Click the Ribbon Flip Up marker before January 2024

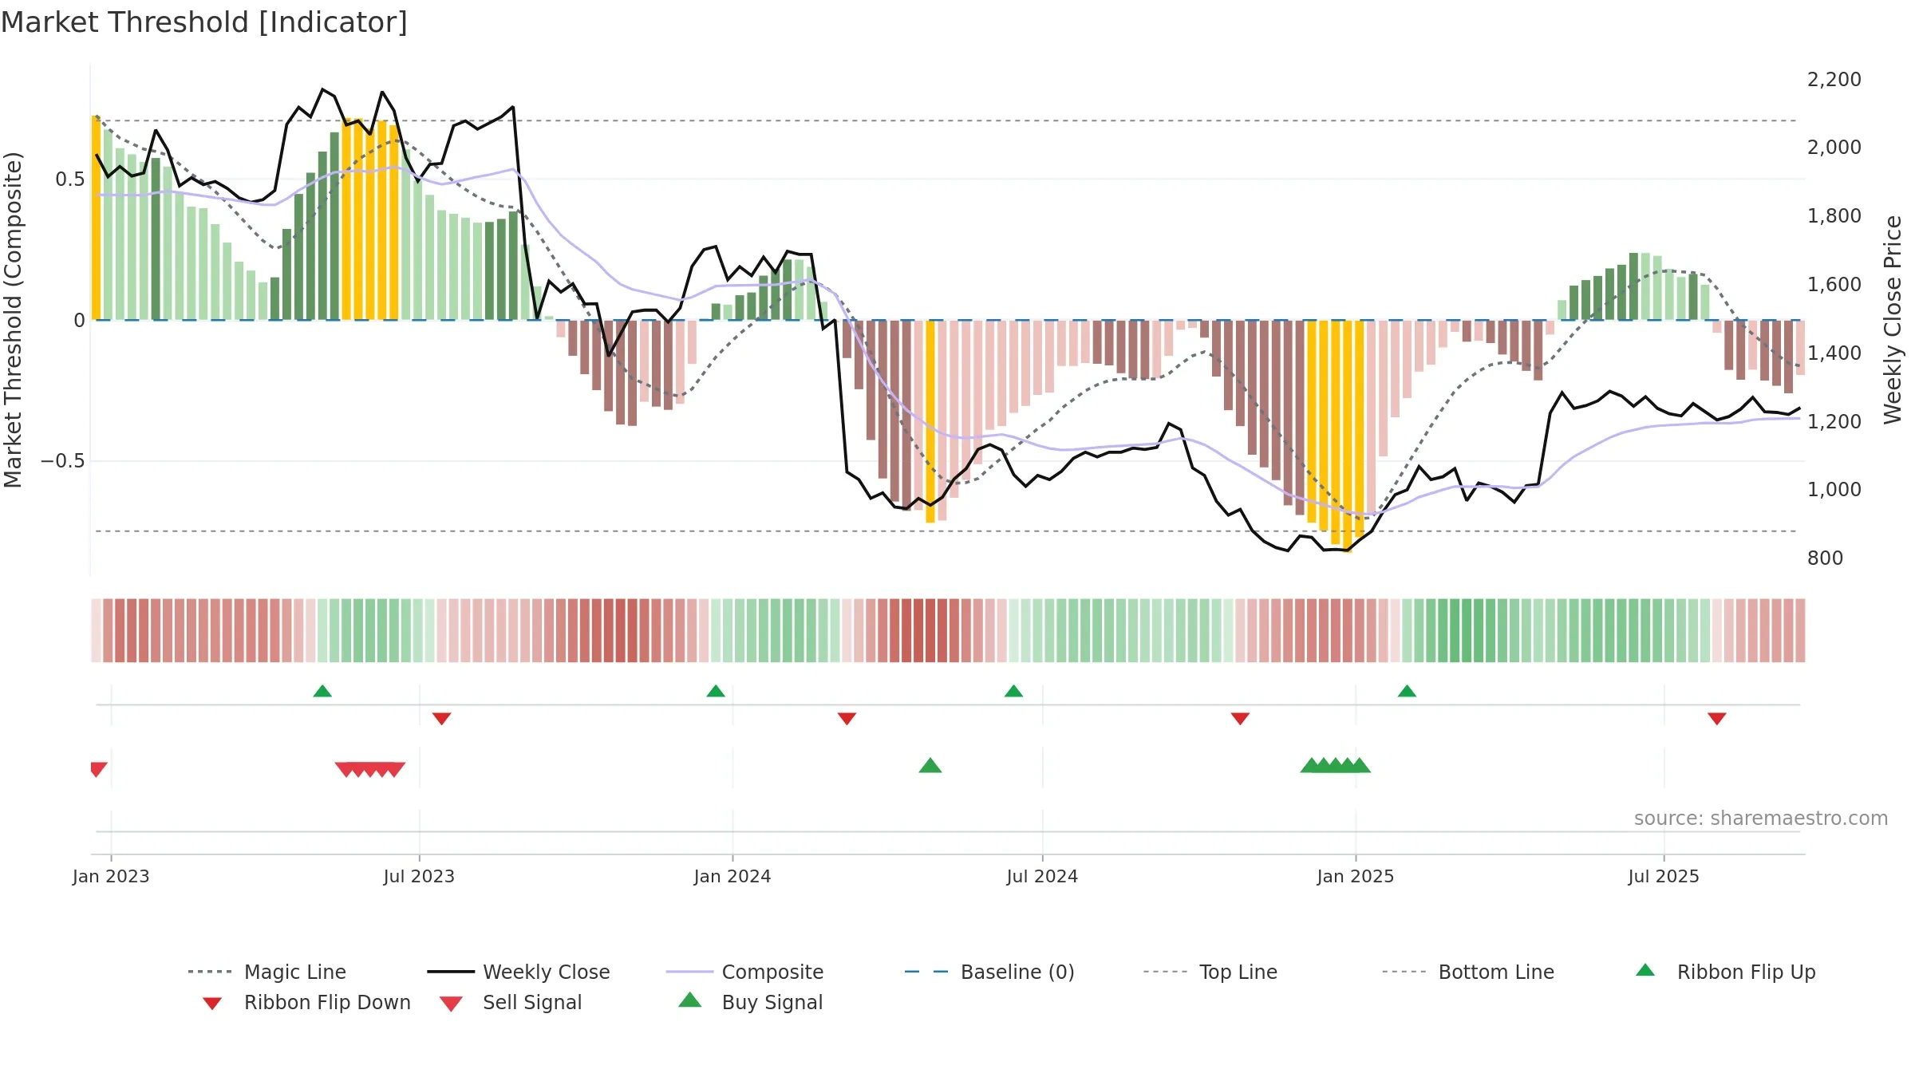716,691
